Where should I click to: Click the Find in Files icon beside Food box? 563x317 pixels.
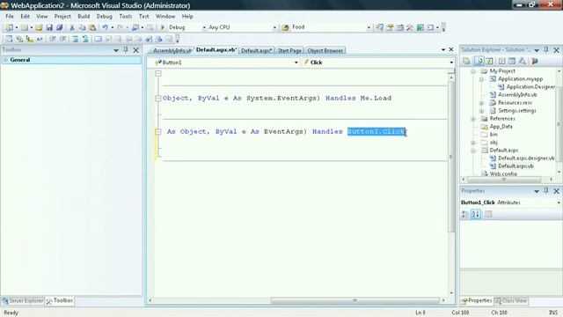[285, 27]
